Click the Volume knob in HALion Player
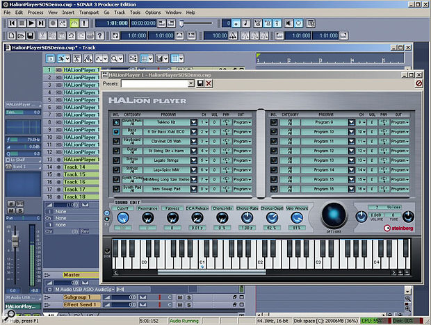The height and width of the screenshot is (325, 431). 361,217
